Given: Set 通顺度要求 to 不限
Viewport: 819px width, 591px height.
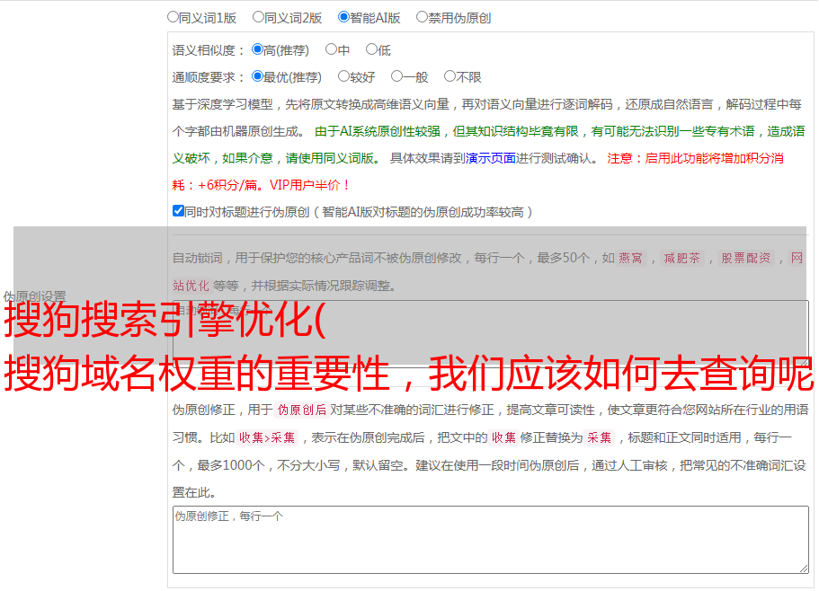Looking at the screenshot, I should 450,76.
